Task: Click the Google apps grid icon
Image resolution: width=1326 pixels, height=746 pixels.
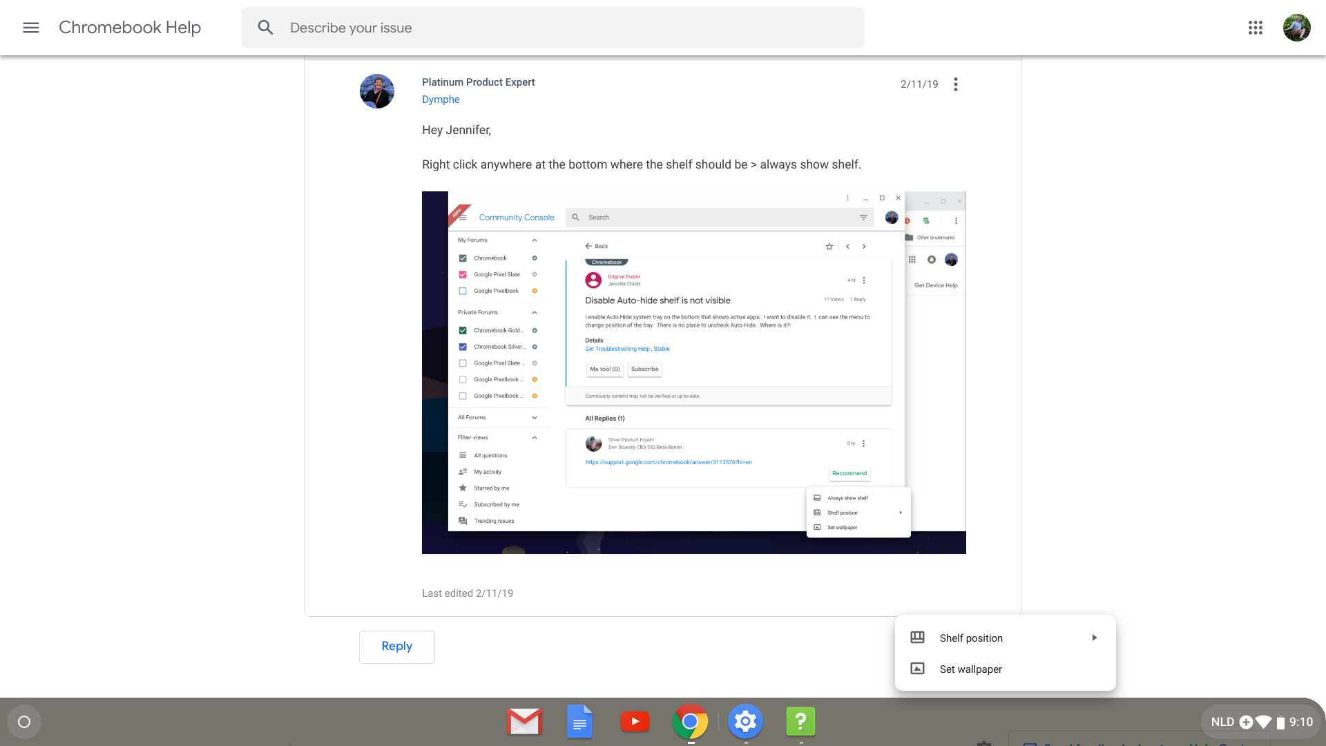Action: (x=1255, y=28)
